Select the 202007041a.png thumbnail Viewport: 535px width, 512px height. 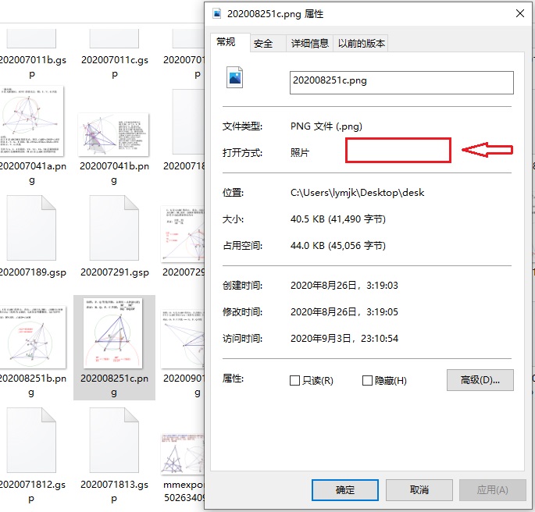coord(32,121)
